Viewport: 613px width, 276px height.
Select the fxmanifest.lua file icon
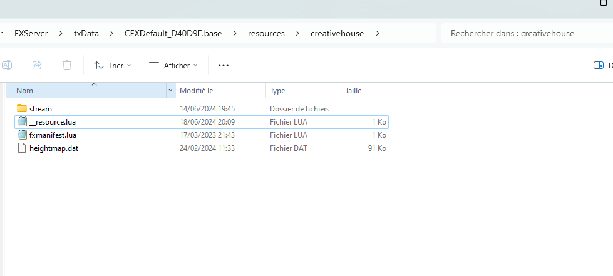(x=23, y=135)
